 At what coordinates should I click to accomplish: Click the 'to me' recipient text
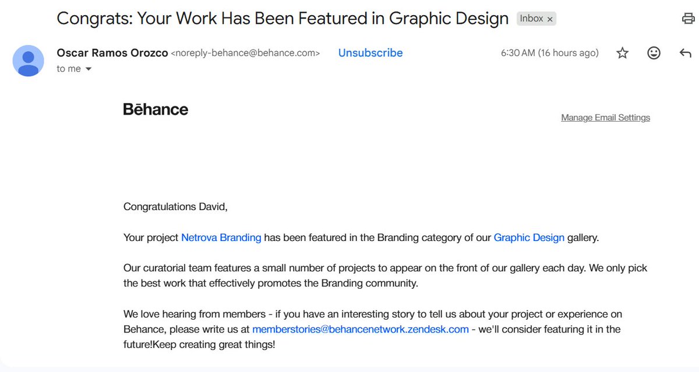(69, 69)
